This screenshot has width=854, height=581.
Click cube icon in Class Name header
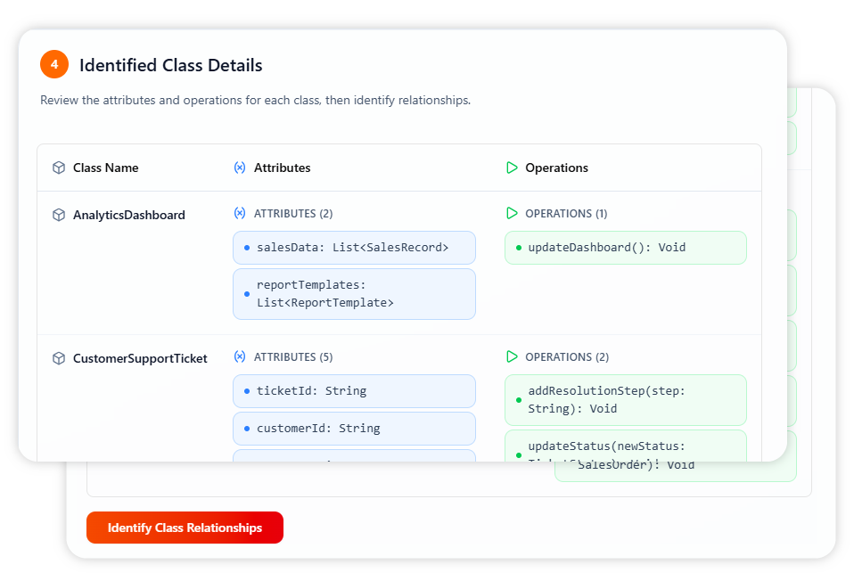coord(59,168)
